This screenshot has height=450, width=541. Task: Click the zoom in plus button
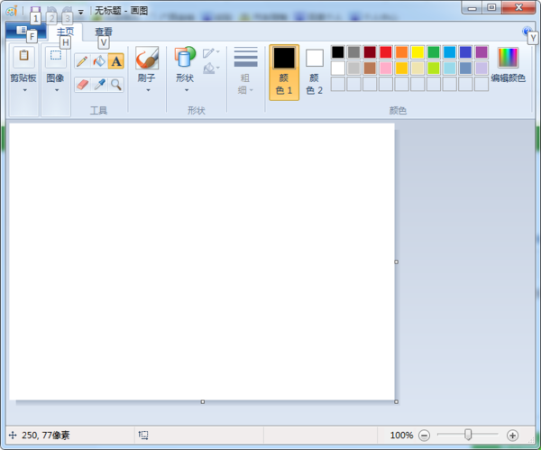coord(512,436)
